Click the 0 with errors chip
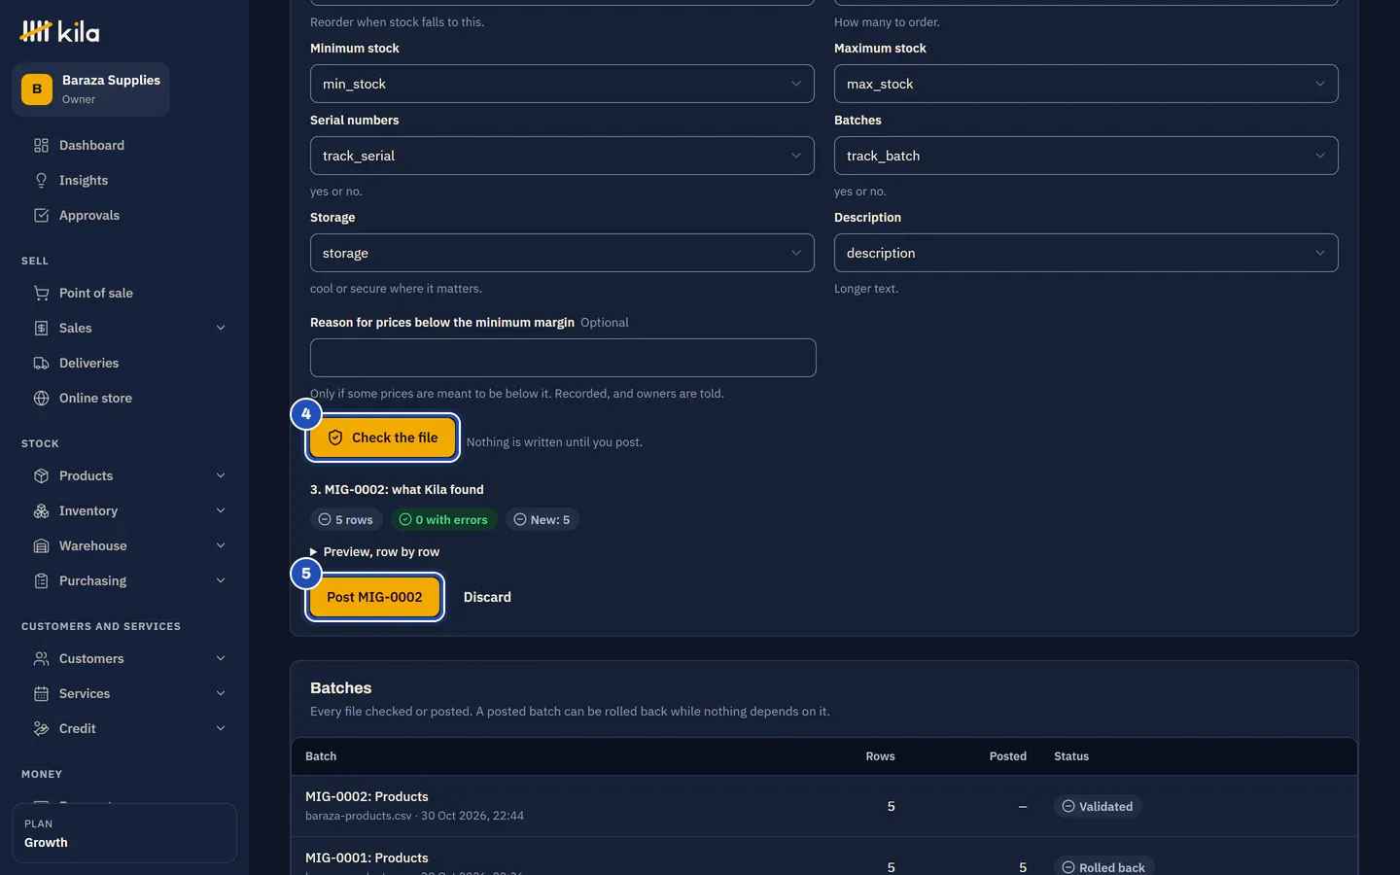 (443, 519)
